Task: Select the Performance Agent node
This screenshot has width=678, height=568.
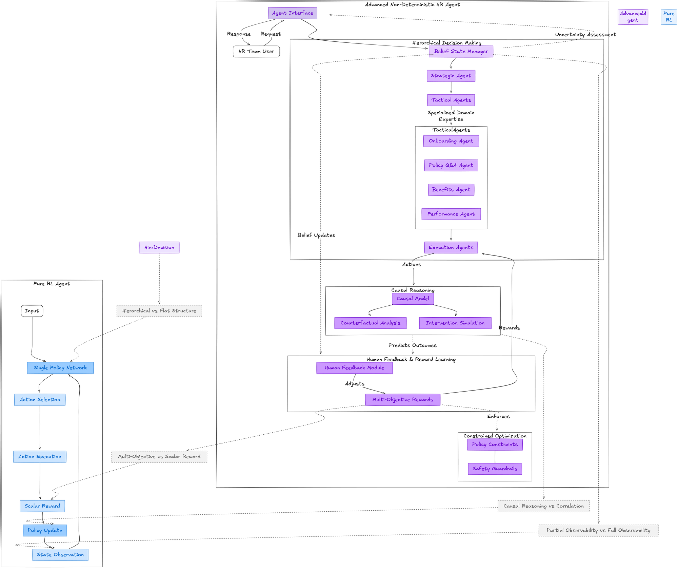Action: click(451, 214)
